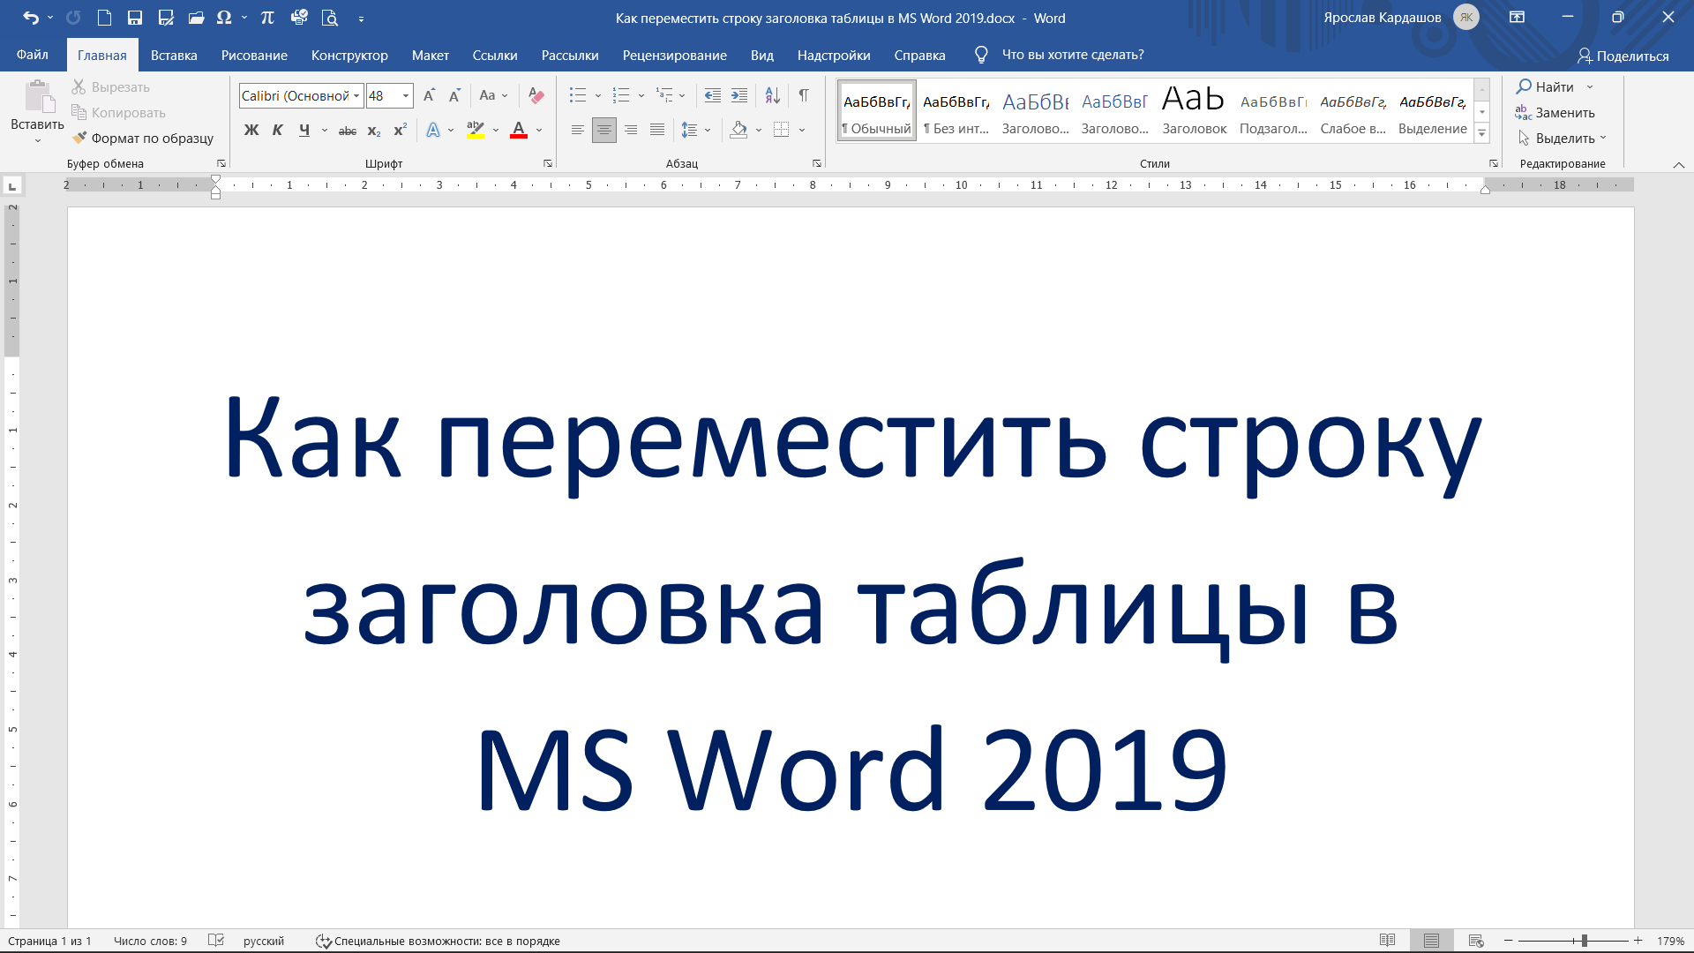Switch to the Конструктор tab
The width and height of the screenshot is (1694, 953).
click(x=349, y=55)
